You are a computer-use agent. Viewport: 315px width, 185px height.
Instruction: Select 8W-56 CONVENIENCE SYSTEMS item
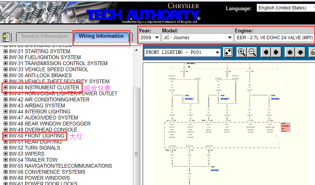pyautogui.click(x=47, y=172)
